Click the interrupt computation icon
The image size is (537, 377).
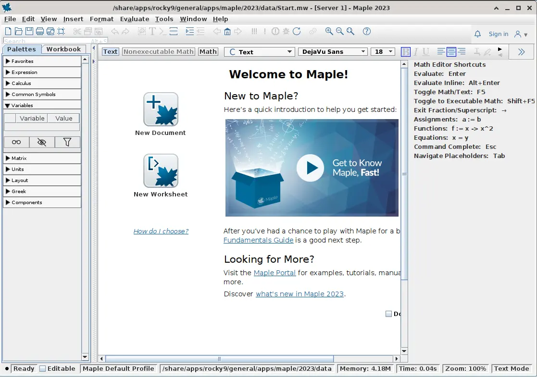pos(275,32)
